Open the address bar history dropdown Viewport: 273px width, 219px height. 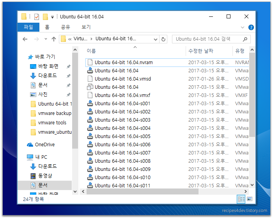(156, 39)
